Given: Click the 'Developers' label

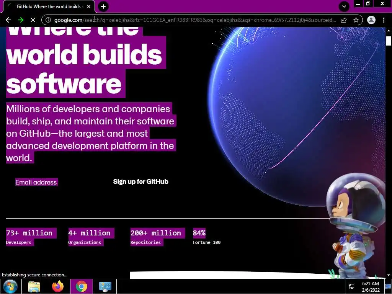Looking at the screenshot, I should point(19,242).
